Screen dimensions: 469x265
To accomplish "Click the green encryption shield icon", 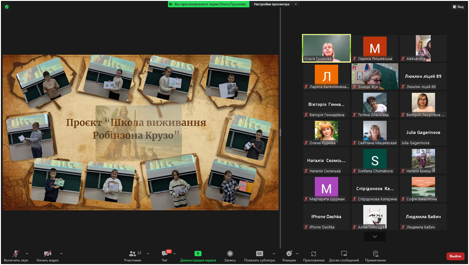I will click(6, 7).
